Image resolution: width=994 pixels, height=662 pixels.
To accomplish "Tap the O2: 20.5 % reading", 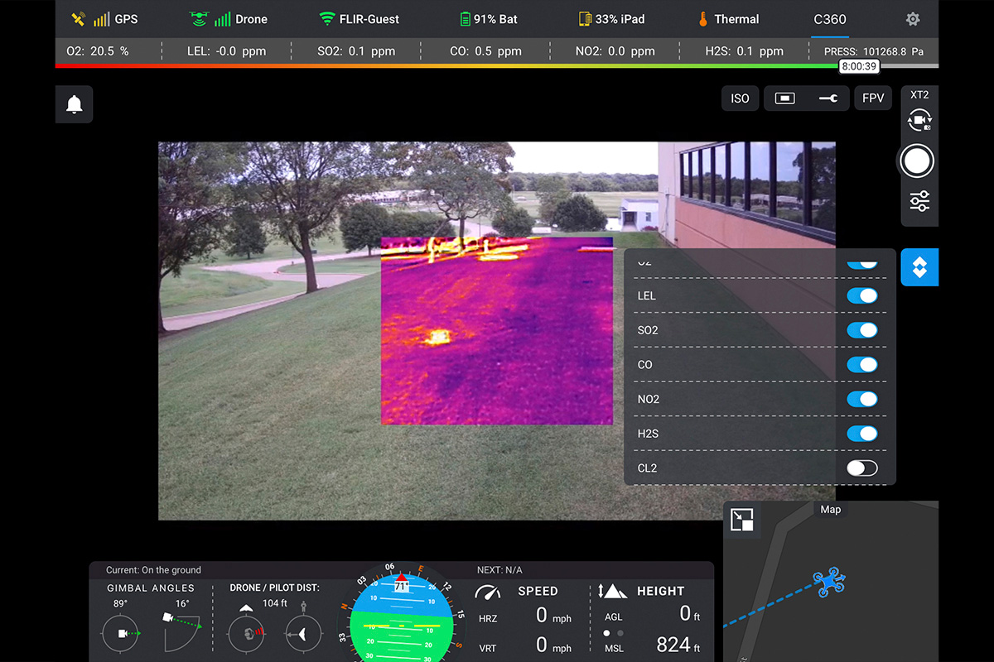I will 98,51.
